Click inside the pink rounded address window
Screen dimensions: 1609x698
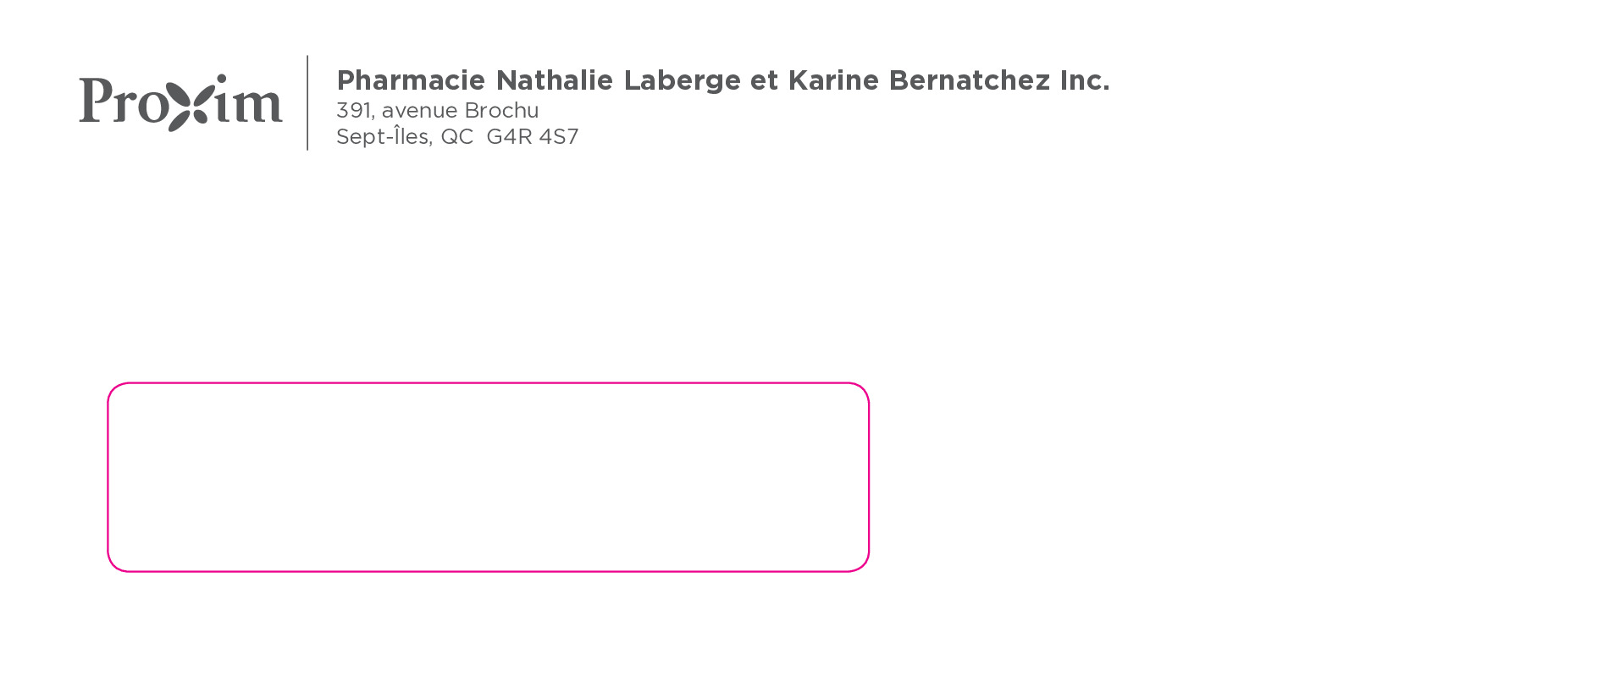pos(488,477)
